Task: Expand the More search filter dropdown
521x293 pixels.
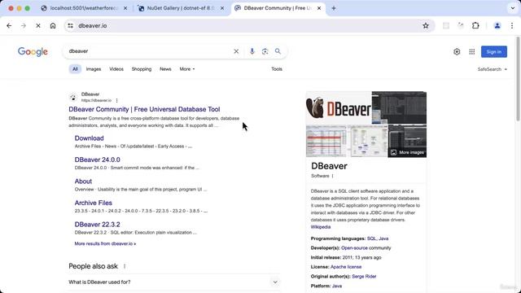Action: 187,69
